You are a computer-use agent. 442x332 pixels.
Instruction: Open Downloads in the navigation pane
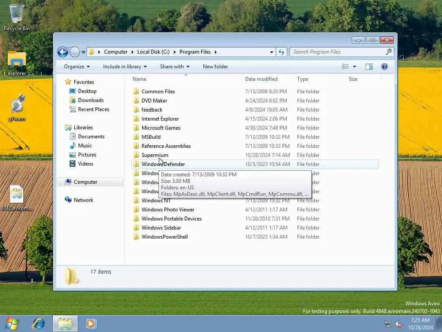coord(91,100)
